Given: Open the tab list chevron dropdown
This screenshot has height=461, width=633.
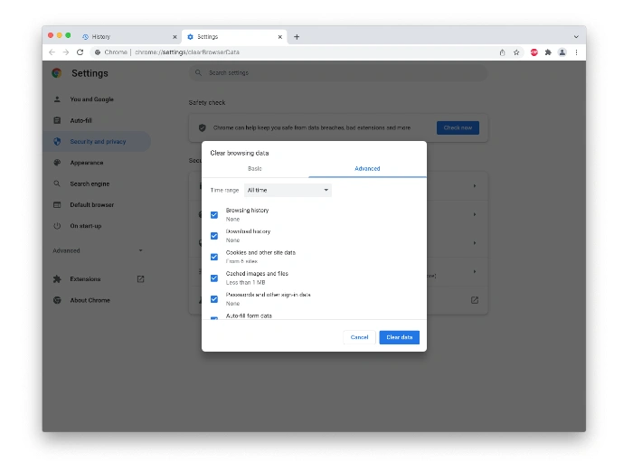Looking at the screenshot, I should (576, 37).
